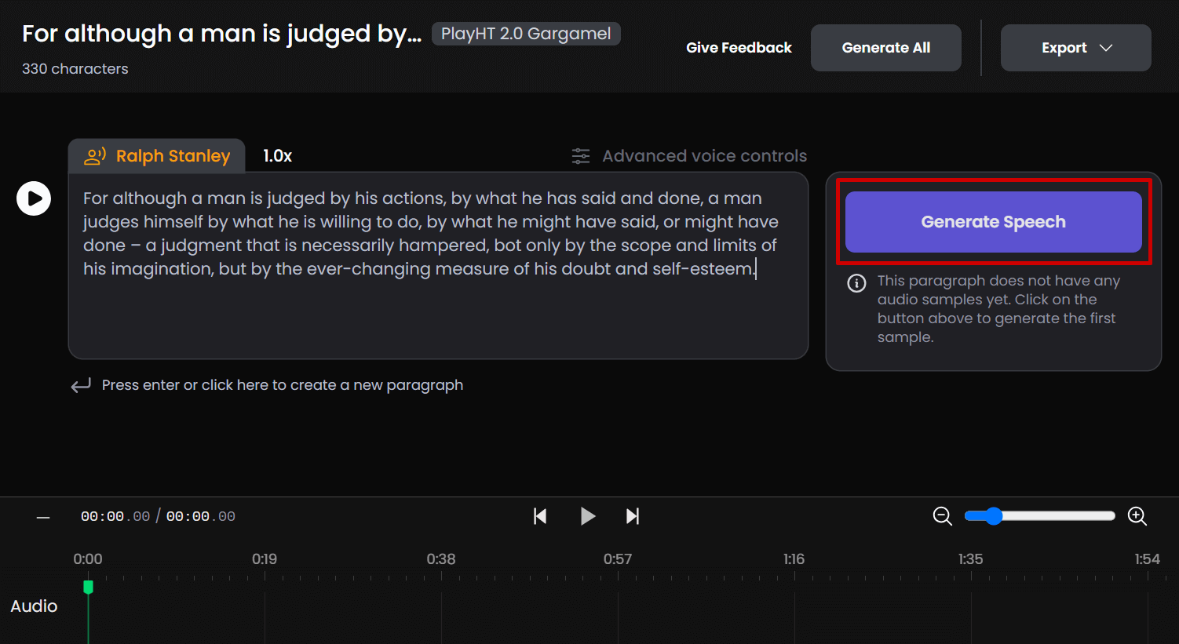1179x644 pixels.
Task: Play the paragraph with the white circle play button
Action: coord(34,198)
